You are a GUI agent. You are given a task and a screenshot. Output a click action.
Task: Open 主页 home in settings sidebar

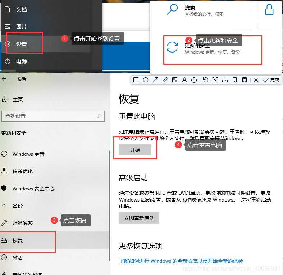point(12,99)
